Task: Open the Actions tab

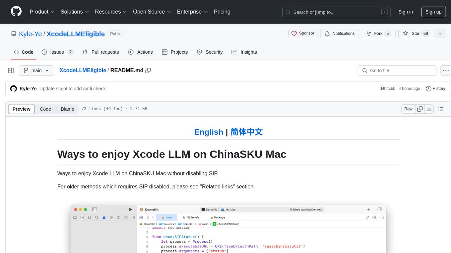Action: click(140, 52)
